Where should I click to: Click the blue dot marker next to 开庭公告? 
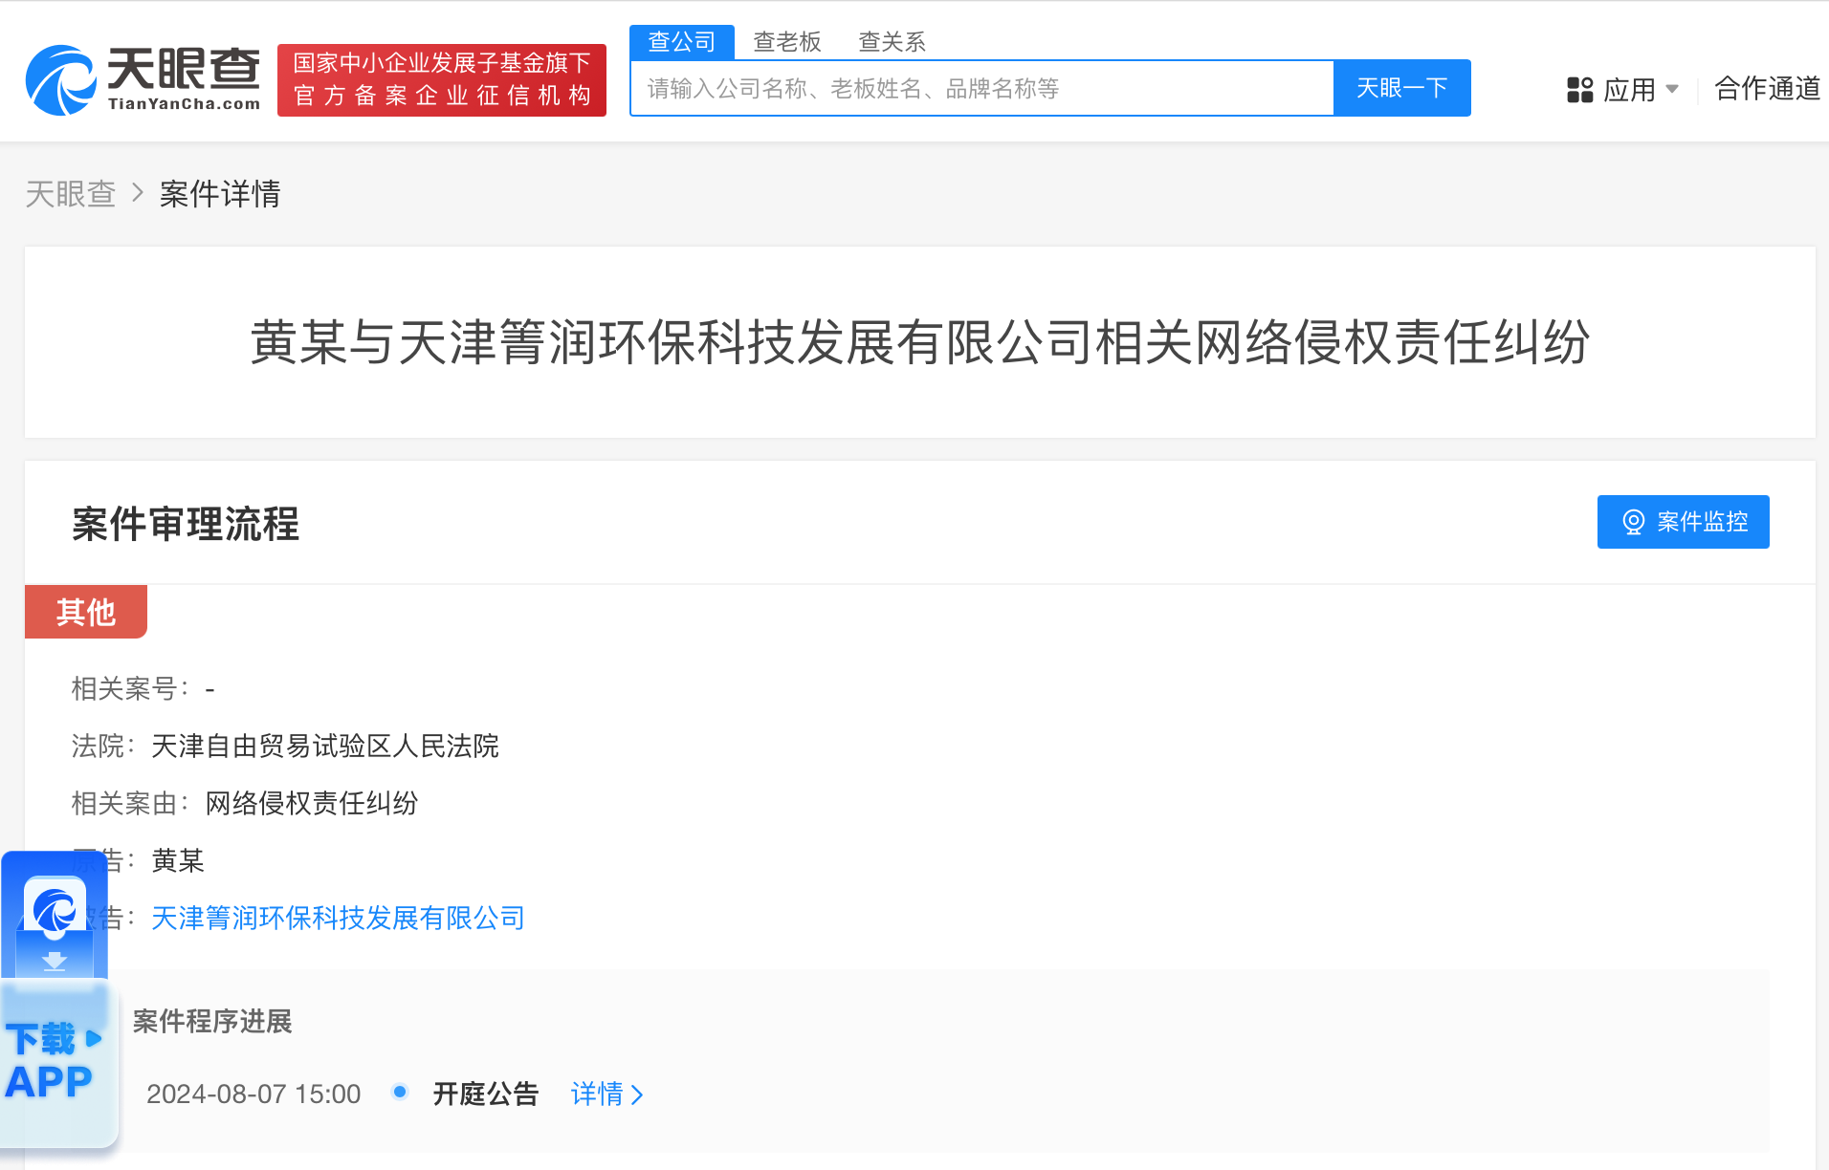pyautogui.click(x=399, y=1093)
